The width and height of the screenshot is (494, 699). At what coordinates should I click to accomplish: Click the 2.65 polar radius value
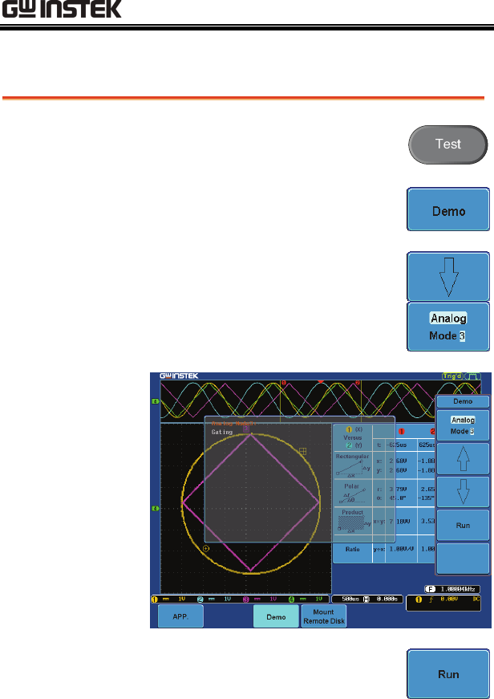pos(428,489)
